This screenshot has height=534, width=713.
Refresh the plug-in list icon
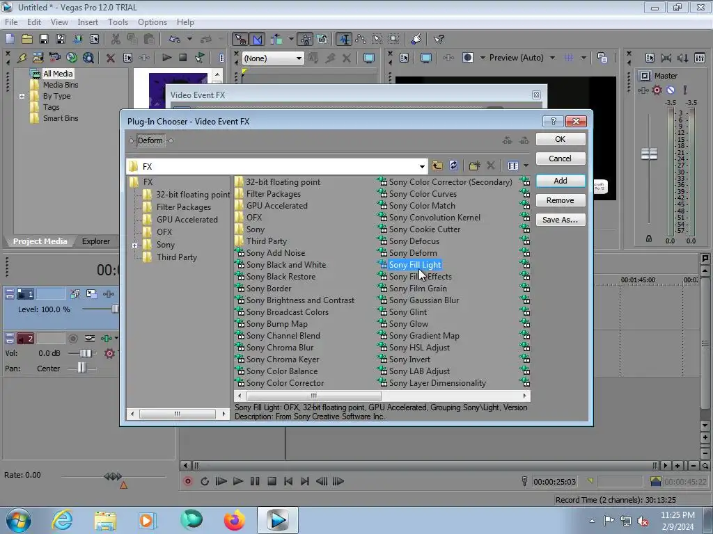pyautogui.click(x=453, y=165)
